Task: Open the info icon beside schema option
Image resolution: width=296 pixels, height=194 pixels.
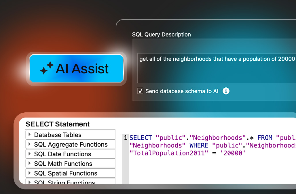Action: pyautogui.click(x=226, y=91)
